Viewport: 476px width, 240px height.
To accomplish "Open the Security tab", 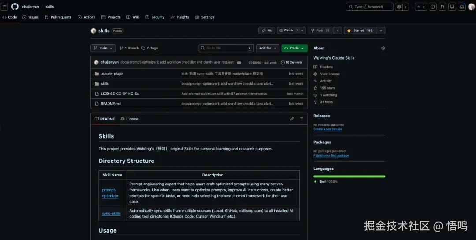I will click(x=155, y=17).
